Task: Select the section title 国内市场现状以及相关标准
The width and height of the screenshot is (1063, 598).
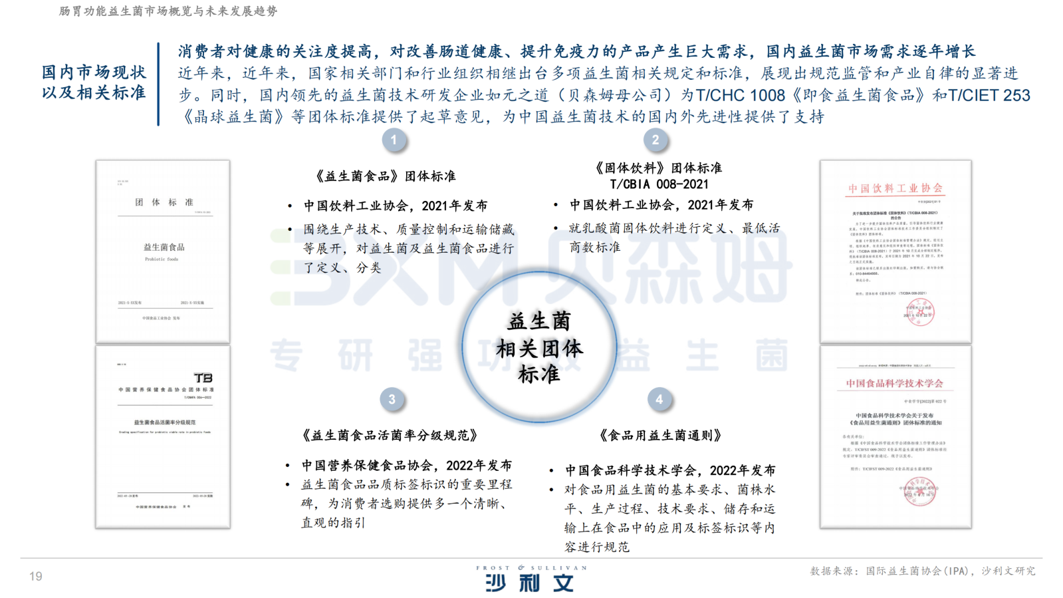Action: tap(94, 82)
